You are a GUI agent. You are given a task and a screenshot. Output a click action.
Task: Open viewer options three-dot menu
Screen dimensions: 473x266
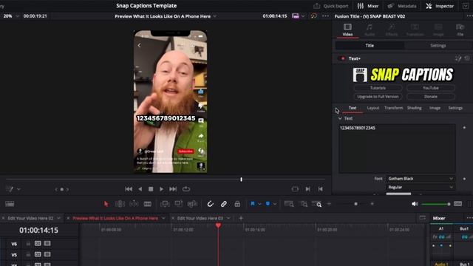325,16
